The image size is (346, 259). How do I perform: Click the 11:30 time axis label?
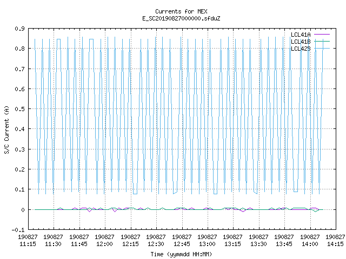[x=53, y=241]
